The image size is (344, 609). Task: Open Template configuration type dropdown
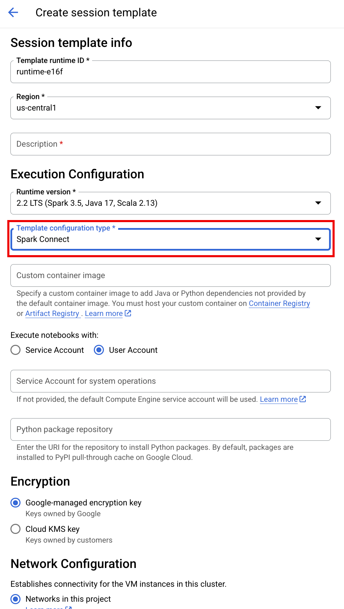(170, 239)
